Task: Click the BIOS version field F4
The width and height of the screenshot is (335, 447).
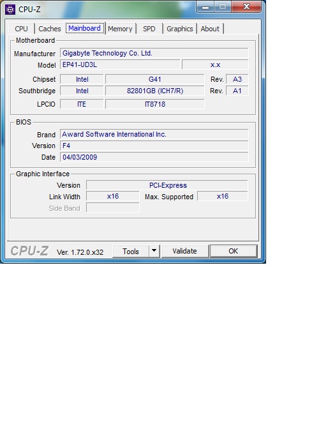Action: click(154, 146)
